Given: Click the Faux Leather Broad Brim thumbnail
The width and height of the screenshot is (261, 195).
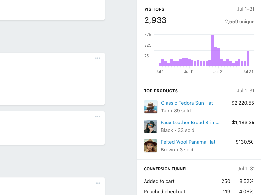Looking at the screenshot, I should pyautogui.click(x=150, y=126).
